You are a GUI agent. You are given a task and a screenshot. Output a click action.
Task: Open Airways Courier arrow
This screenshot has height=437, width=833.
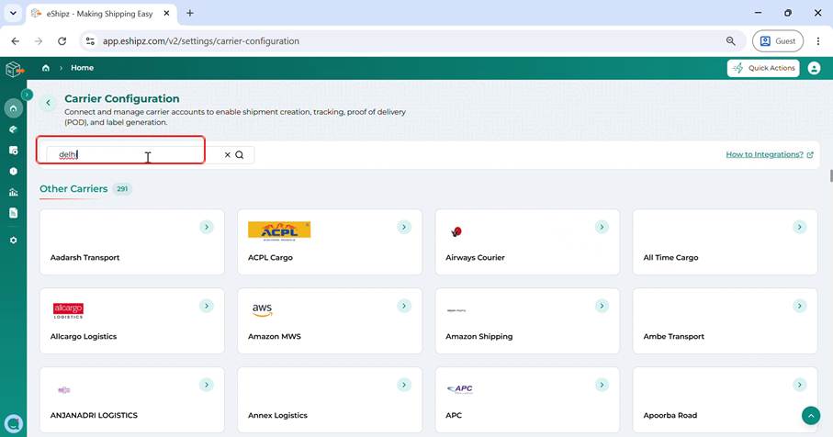point(602,227)
